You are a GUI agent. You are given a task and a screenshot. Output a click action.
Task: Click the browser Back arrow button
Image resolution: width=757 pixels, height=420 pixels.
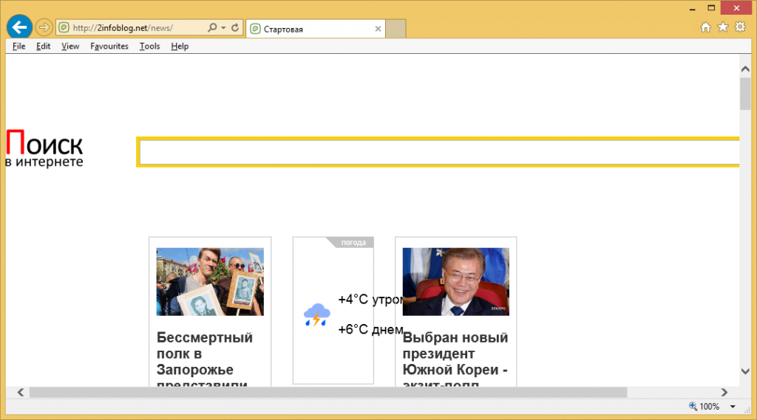[x=18, y=27]
